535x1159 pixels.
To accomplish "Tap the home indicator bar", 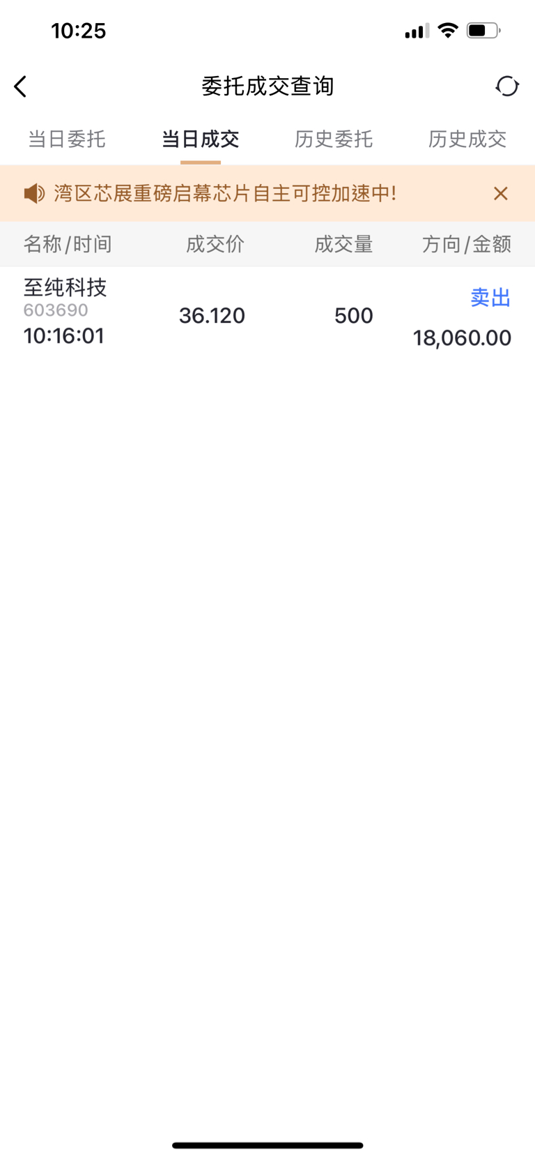I will (x=267, y=1145).
